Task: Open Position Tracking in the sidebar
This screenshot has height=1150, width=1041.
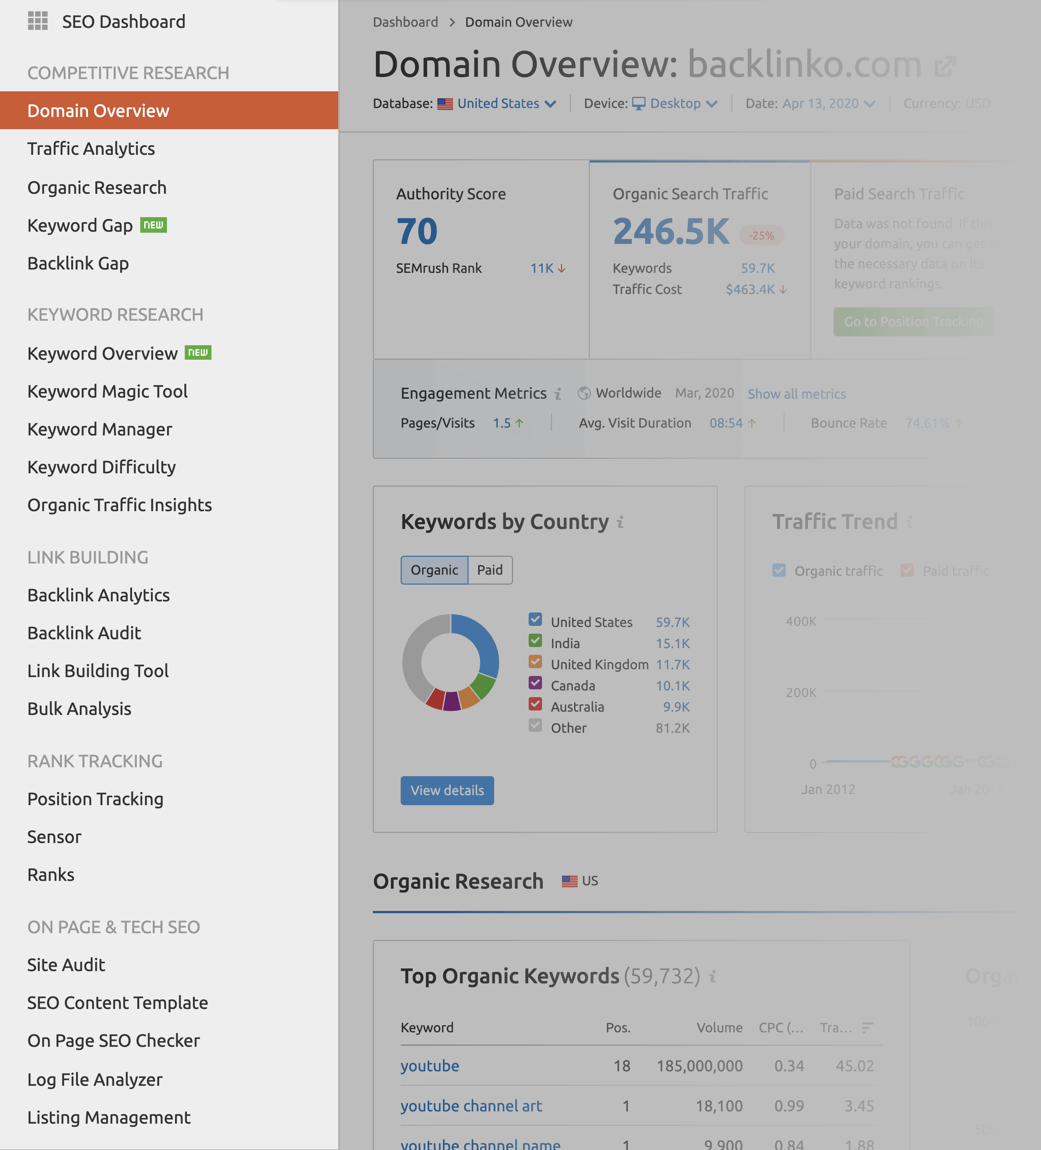Action: click(x=95, y=799)
